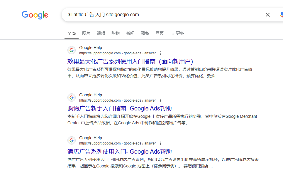Image resolution: width=283 pixels, height=178 pixels.
Task: Open the three-dot menu on the third result
Action: pos(161,143)
